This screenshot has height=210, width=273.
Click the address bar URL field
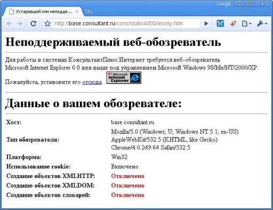[126, 23]
